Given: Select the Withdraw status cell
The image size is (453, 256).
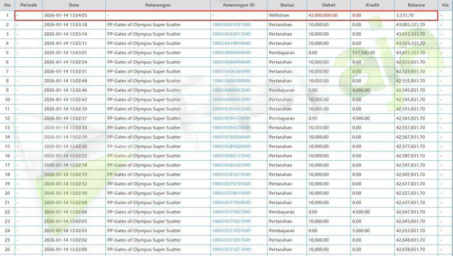Looking at the screenshot, I should (x=279, y=15).
